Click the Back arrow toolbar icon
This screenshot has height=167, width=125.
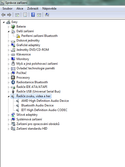click(x=3, y=15)
